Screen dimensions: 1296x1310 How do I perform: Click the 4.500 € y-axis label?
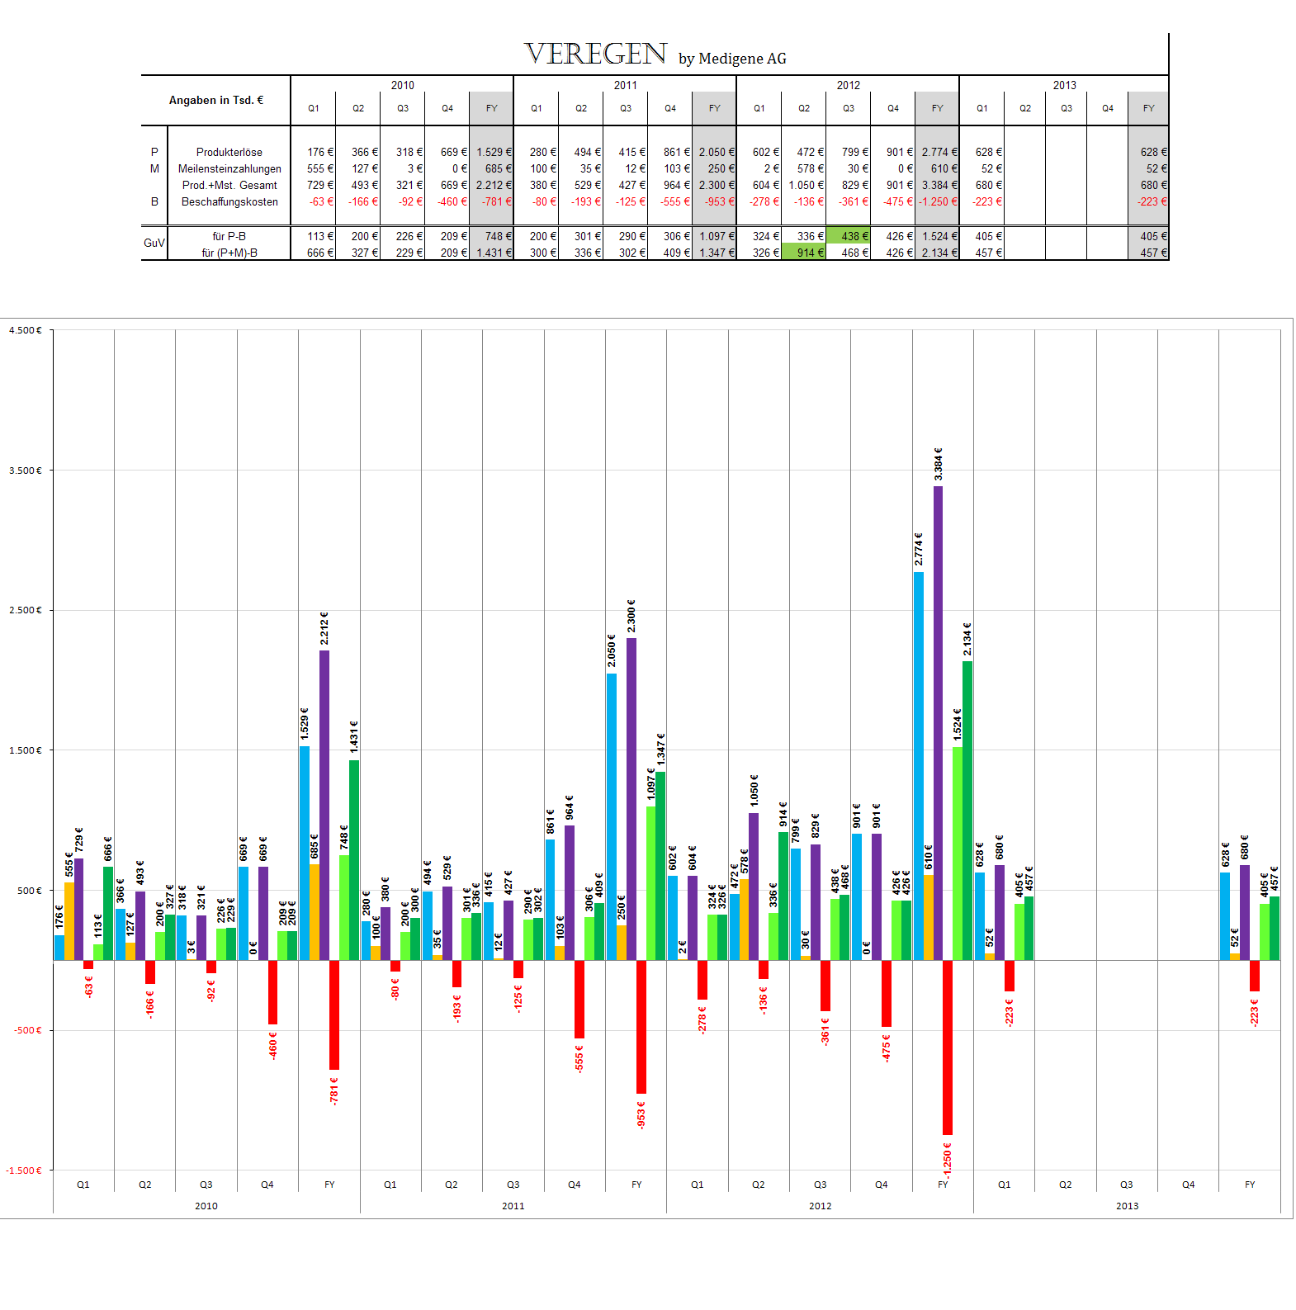[x=25, y=330]
